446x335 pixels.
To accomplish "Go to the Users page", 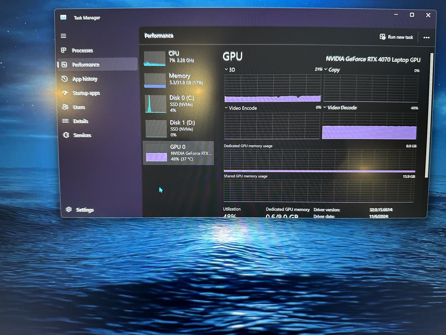I will coord(98,107).
